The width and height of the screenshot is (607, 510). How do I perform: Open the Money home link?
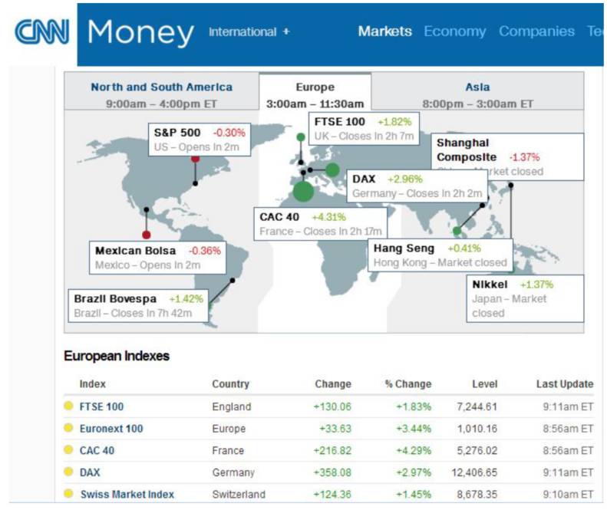coord(140,32)
